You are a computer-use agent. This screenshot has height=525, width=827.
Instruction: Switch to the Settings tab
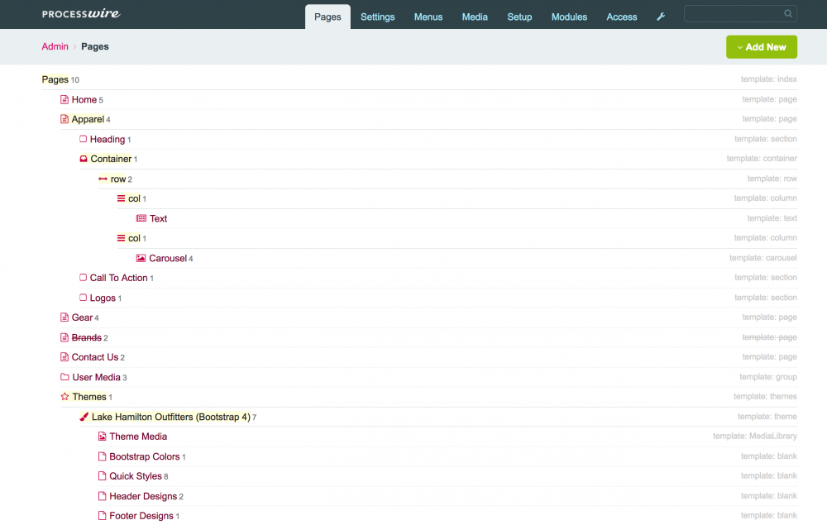click(377, 17)
